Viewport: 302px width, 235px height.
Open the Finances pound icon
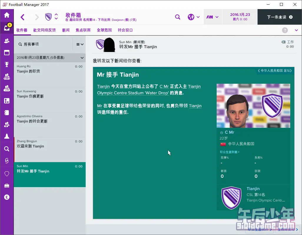coord(7,197)
